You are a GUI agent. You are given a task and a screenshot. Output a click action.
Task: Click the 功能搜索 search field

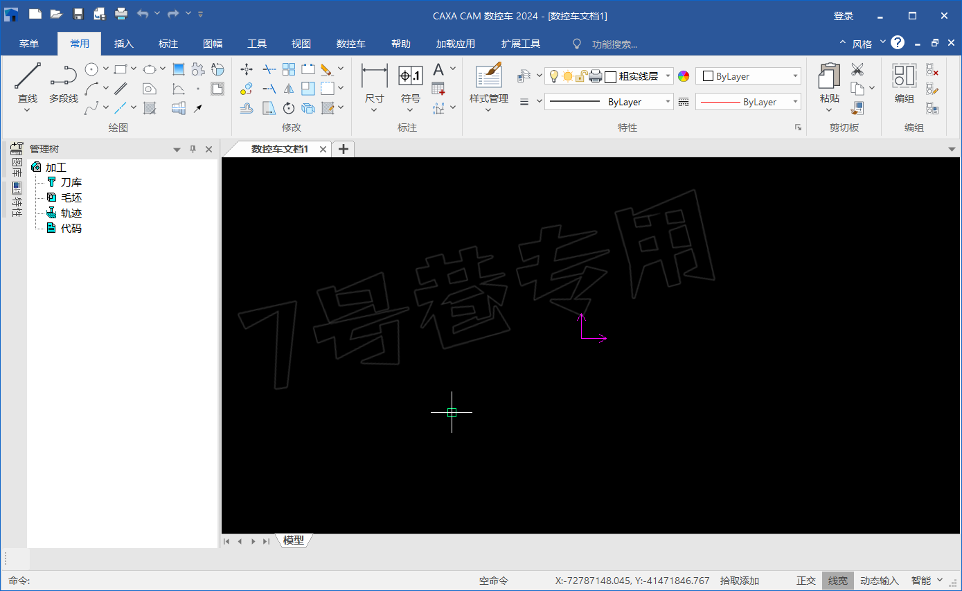(613, 44)
